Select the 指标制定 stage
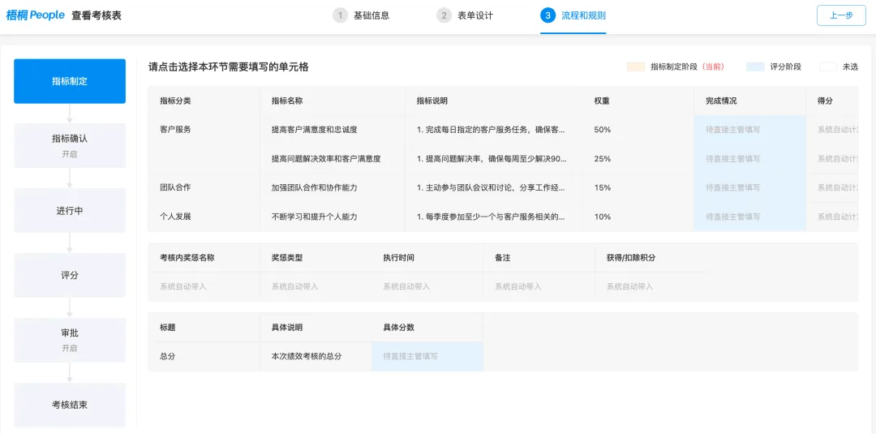 70,81
